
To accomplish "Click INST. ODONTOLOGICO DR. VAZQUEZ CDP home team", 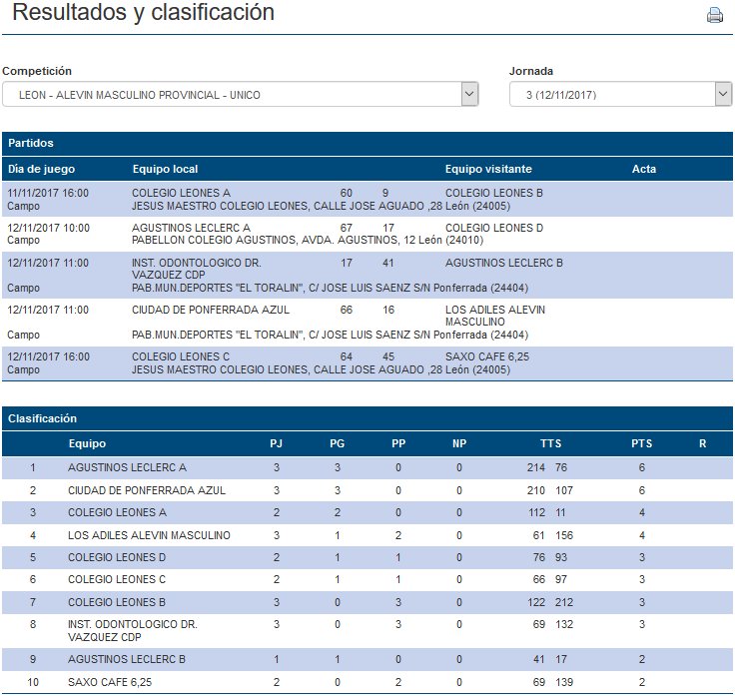I will point(197,269).
